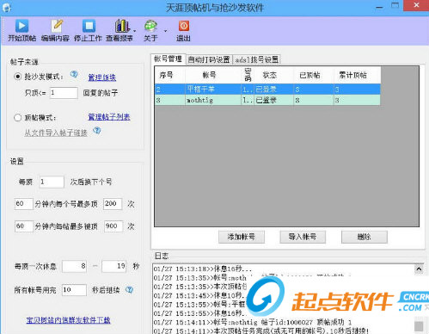This screenshot has height=334, width=429.
Task: Click the 导入帐号 button
Action: pyautogui.click(x=303, y=237)
